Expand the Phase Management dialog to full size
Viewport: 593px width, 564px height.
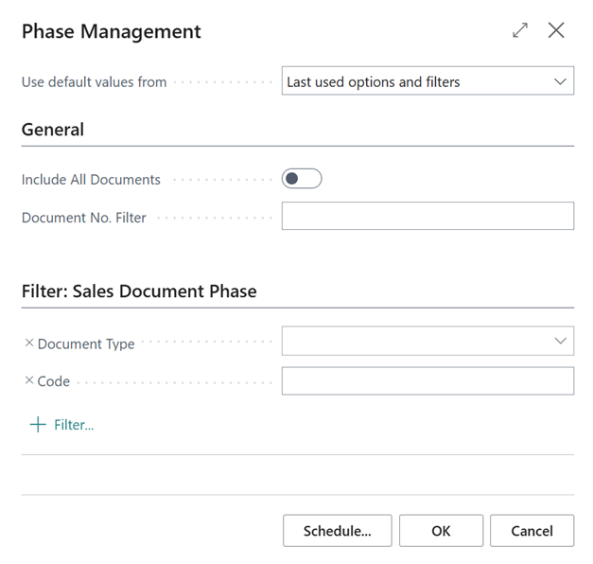point(520,30)
